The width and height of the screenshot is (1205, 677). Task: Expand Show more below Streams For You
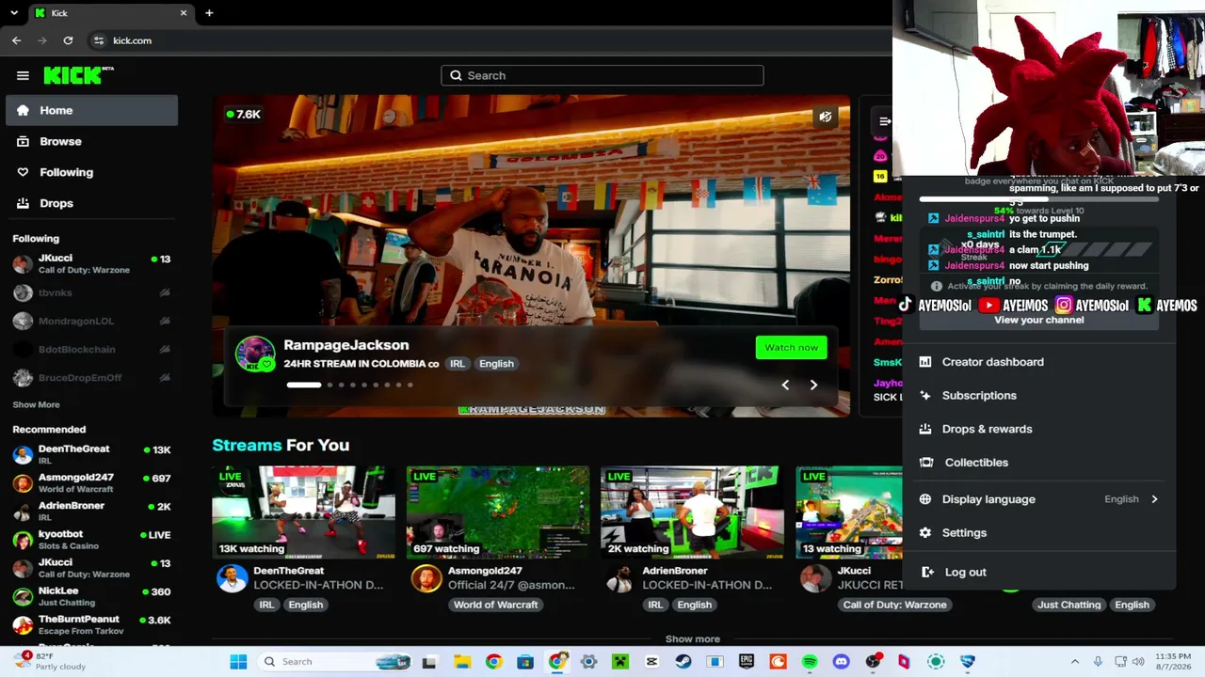[693, 639]
